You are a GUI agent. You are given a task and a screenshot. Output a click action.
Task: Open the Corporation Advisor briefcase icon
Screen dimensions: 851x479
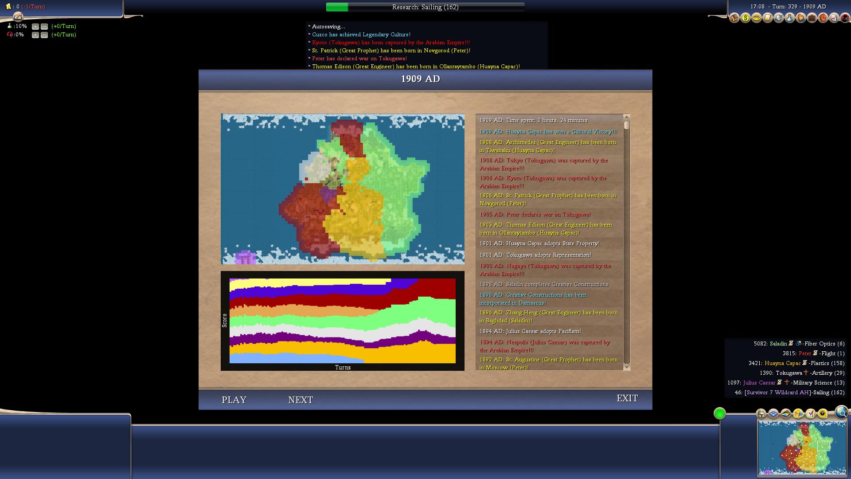coord(812,18)
